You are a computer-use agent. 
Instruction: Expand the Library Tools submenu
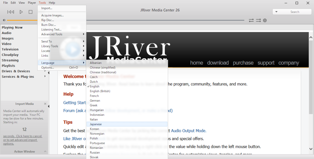pos(62,46)
